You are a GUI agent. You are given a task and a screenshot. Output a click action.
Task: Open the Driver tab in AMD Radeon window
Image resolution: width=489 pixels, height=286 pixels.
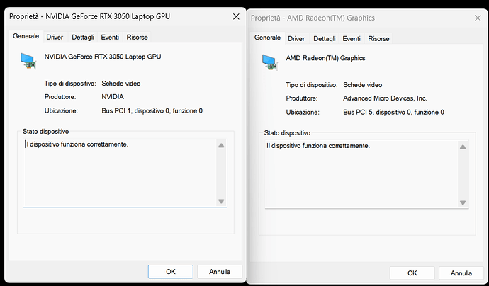pos(296,38)
